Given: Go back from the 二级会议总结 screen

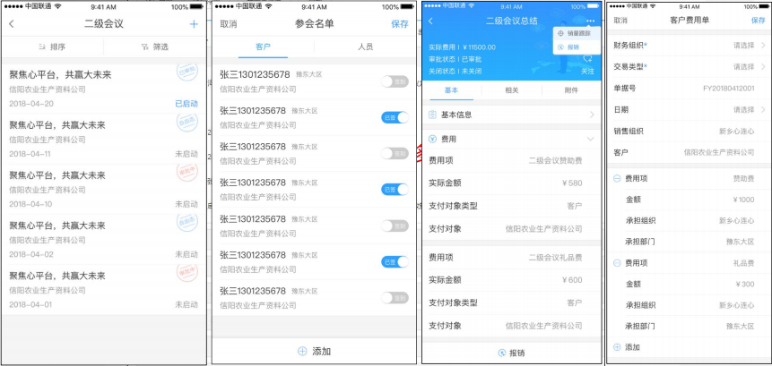Looking at the screenshot, I should point(430,21).
